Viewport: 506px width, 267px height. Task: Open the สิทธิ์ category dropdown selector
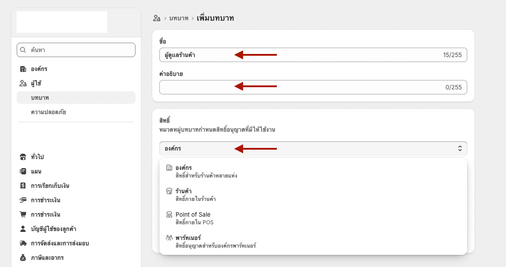click(x=313, y=148)
